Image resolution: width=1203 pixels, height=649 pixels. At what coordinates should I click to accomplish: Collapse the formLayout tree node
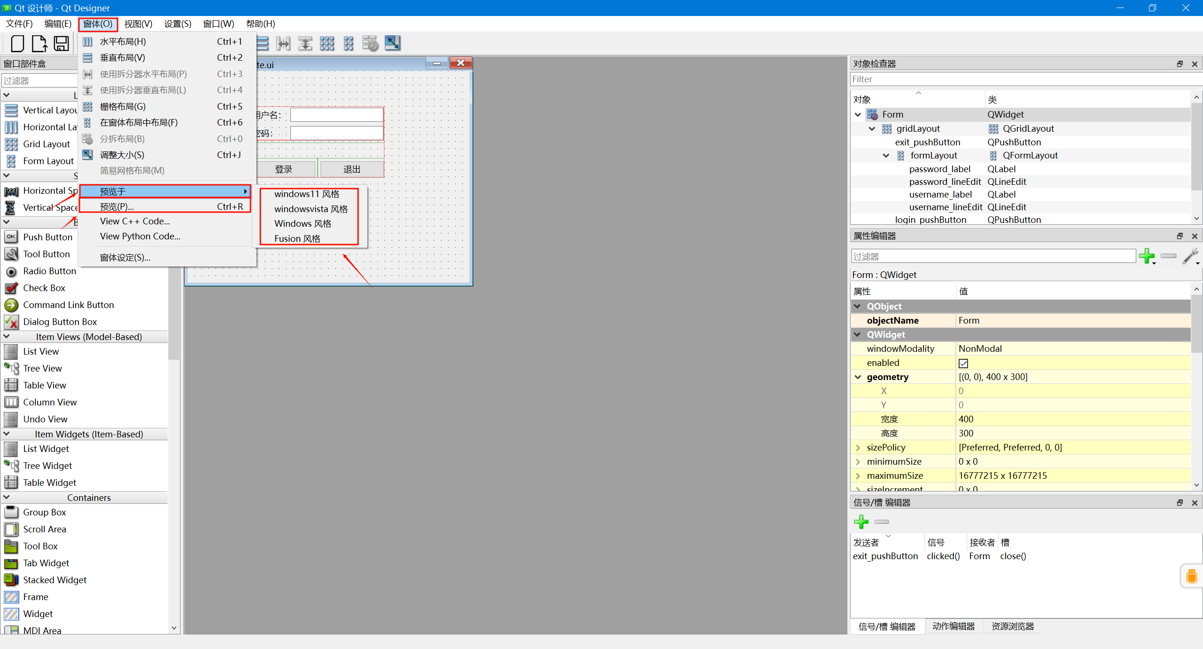pyautogui.click(x=886, y=156)
